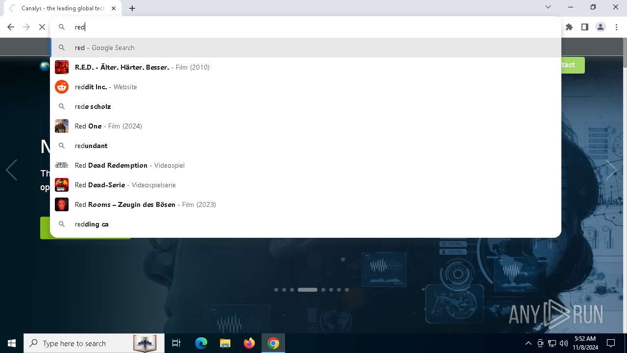
Task: Go back with the browser back arrow
Action: (11, 27)
